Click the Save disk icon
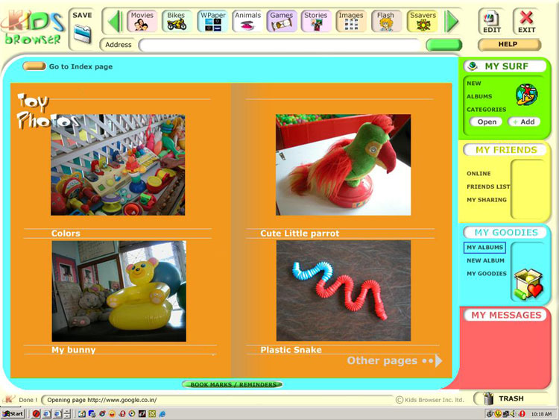This screenshot has width=559, height=420. (82, 33)
